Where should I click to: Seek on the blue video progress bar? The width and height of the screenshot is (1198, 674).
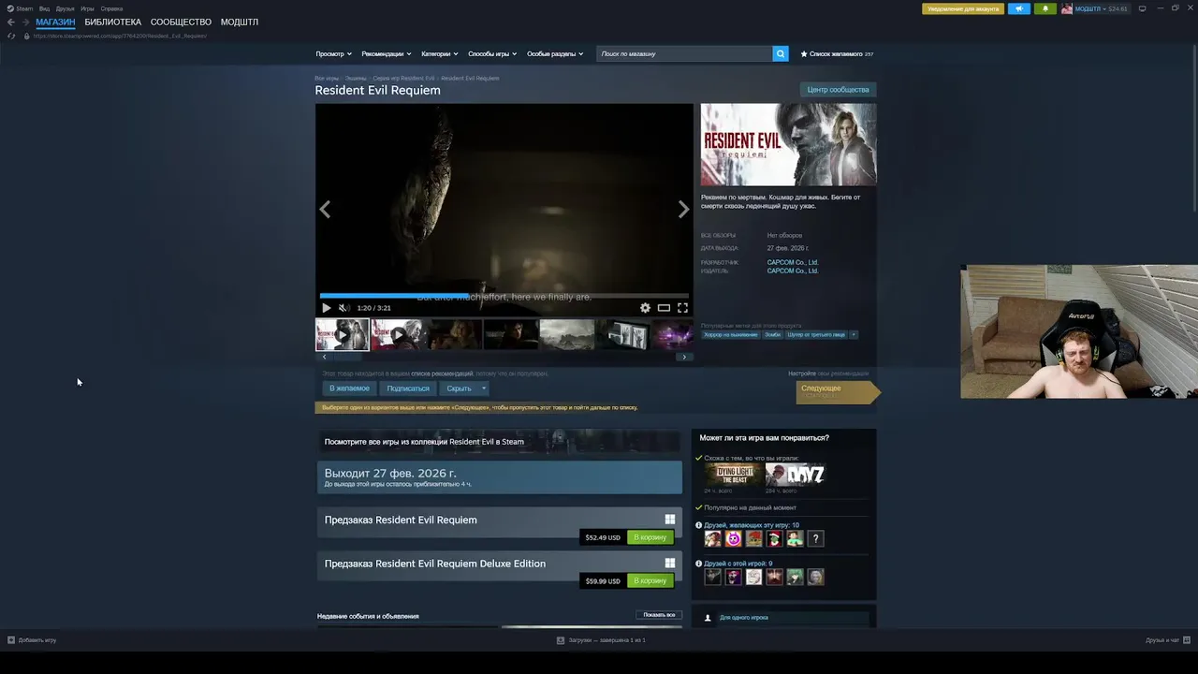[x=504, y=296]
